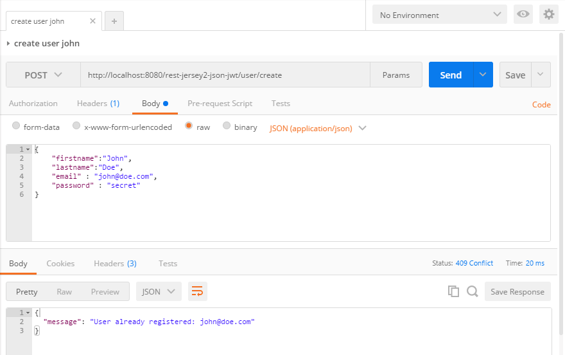This screenshot has height=355, width=565.
Task: Open the JSON (application/json) type dropdown
Action: point(318,128)
